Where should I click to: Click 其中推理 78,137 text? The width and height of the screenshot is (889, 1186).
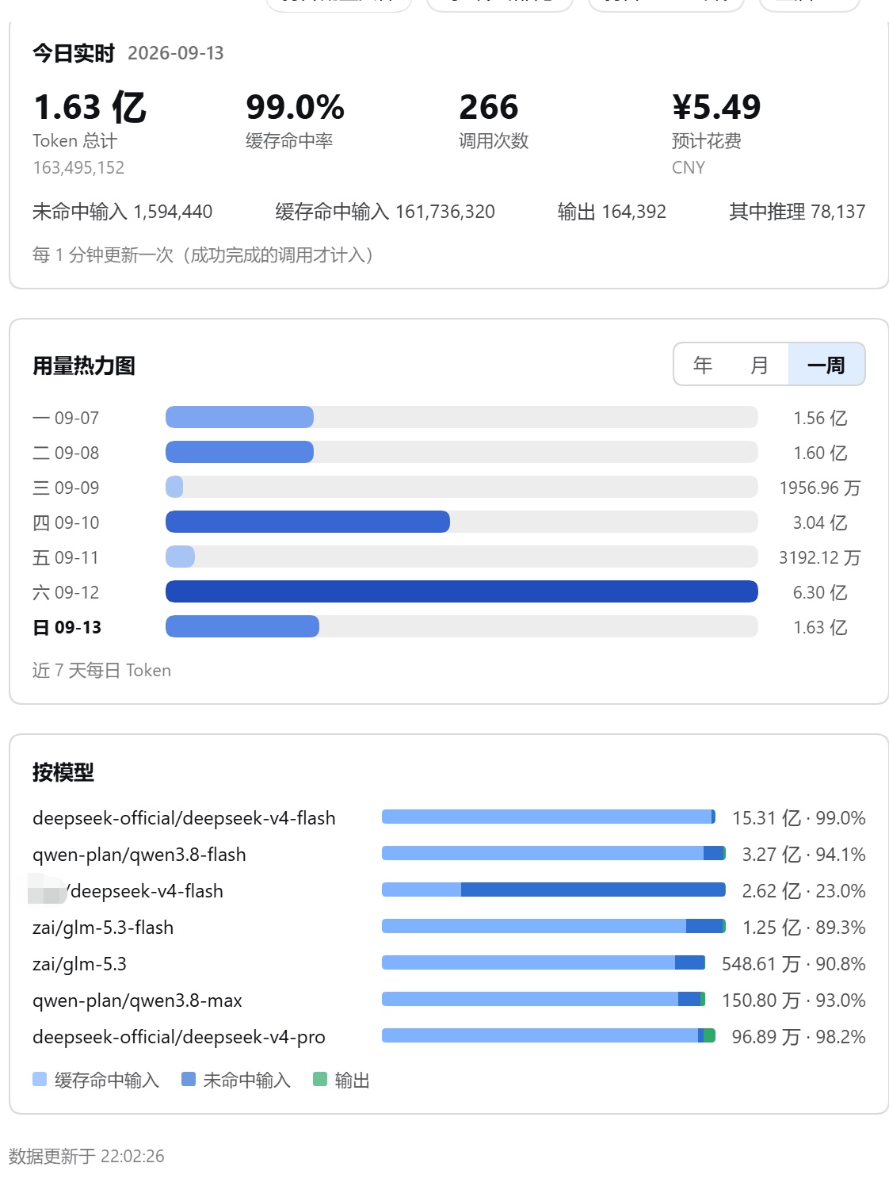(x=797, y=212)
